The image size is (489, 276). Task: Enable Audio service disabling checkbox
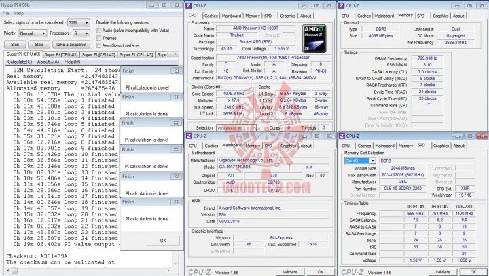[99, 31]
